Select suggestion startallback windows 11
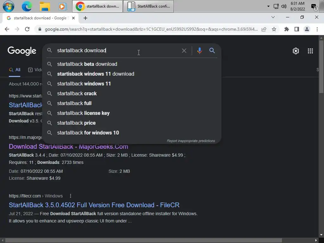This screenshot has width=324, height=243. pos(132,84)
